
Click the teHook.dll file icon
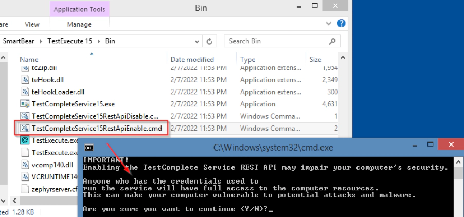coord(25,80)
